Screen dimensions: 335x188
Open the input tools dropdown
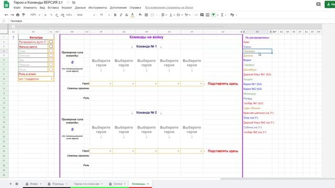point(234,15)
